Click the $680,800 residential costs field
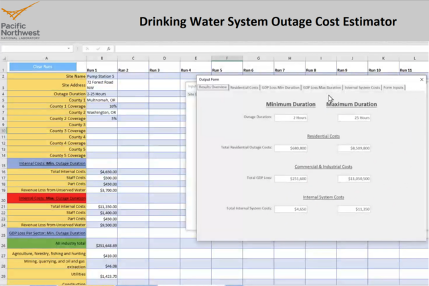This screenshot has width=429, height=286. (291, 148)
